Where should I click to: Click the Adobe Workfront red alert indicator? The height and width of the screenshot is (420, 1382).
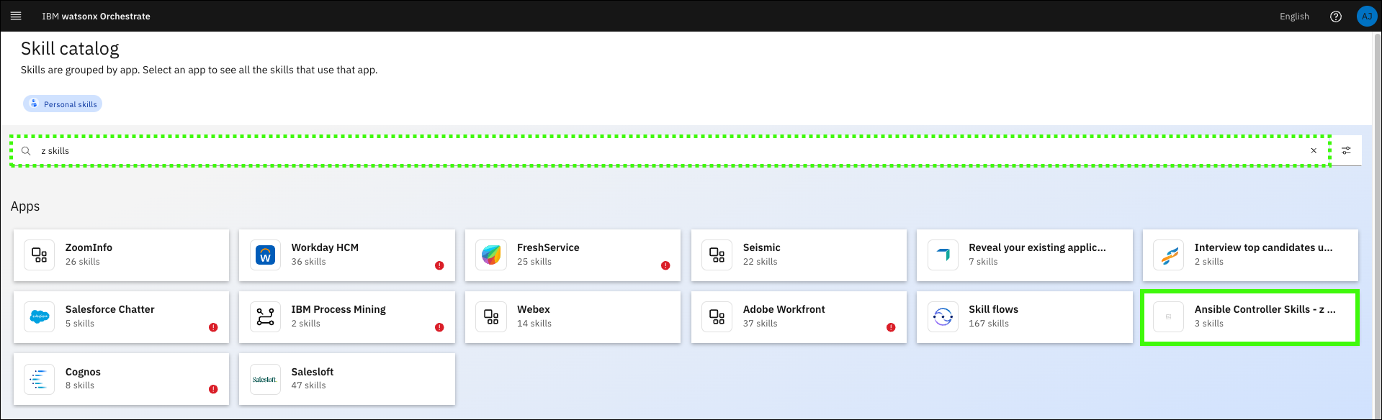pos(891,327)
